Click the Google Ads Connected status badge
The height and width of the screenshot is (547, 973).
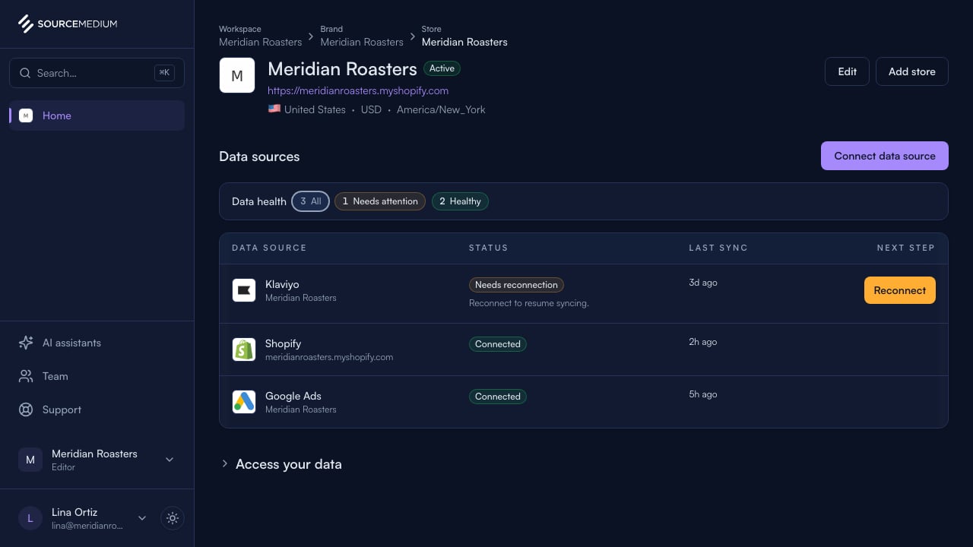[498, 397]
